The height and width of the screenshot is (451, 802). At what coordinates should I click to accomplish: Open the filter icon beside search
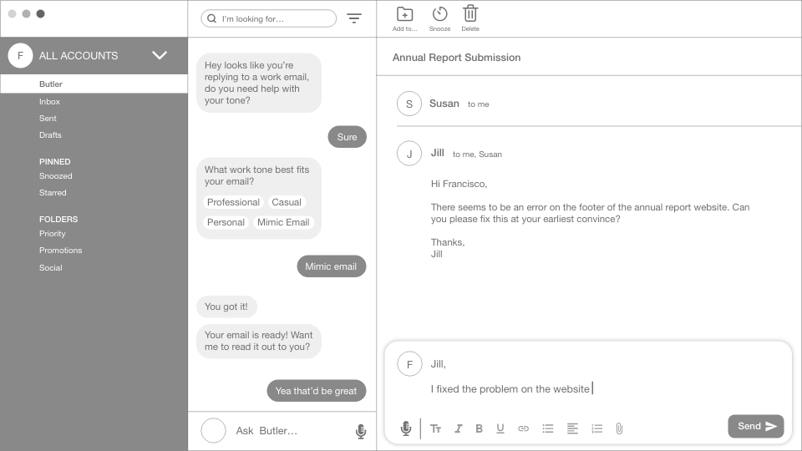pos(354,18)
